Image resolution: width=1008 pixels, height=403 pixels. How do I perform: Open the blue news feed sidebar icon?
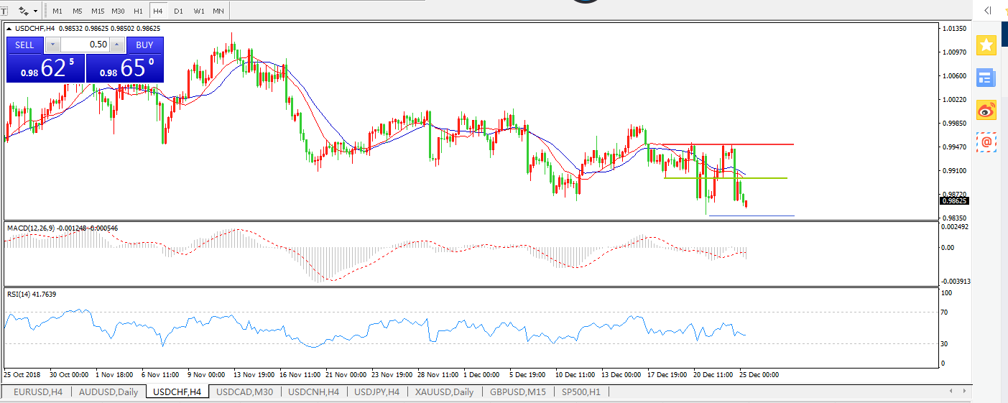[x=986, y=78]
